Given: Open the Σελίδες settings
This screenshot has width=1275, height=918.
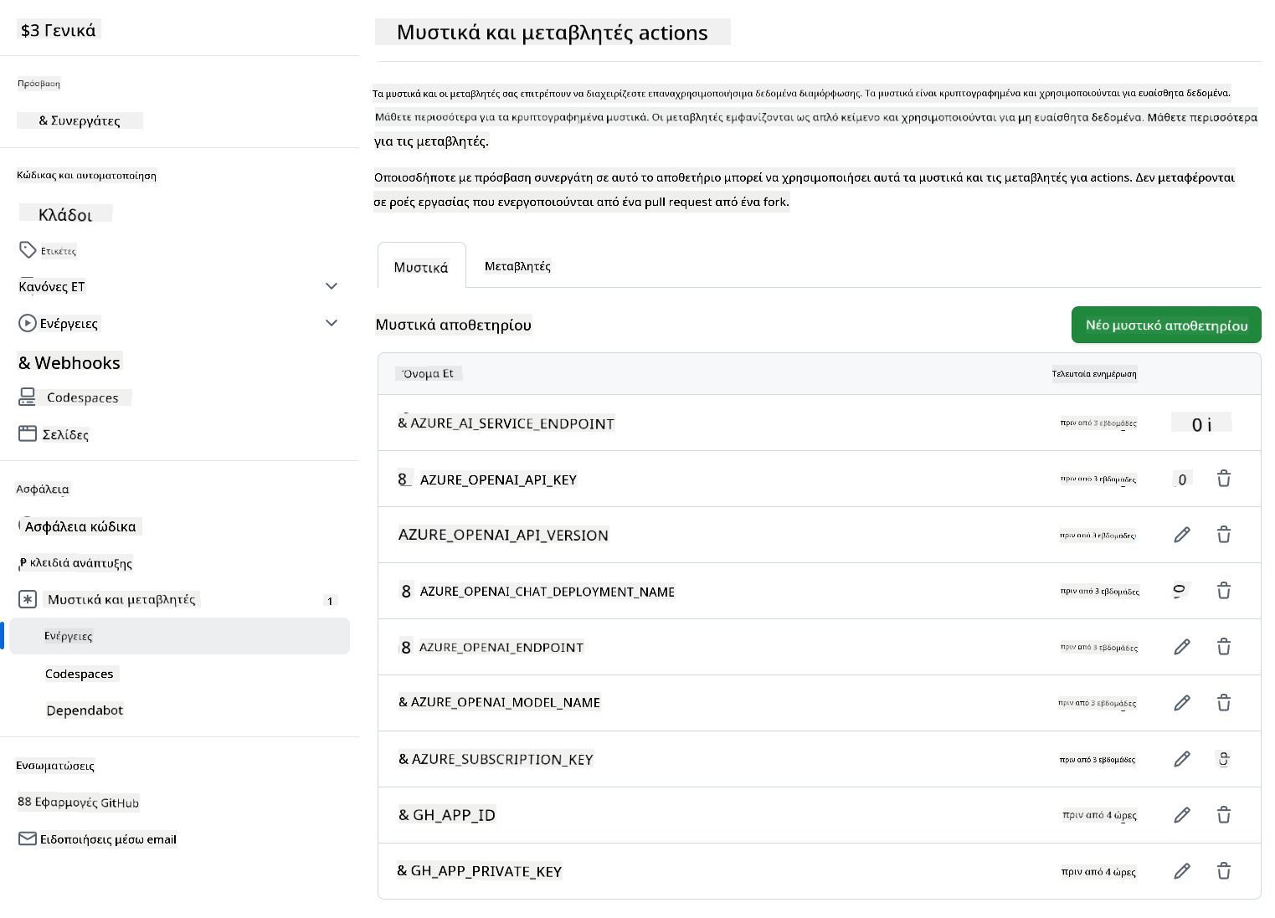Looking at the screenshot, I should [65, 434].
